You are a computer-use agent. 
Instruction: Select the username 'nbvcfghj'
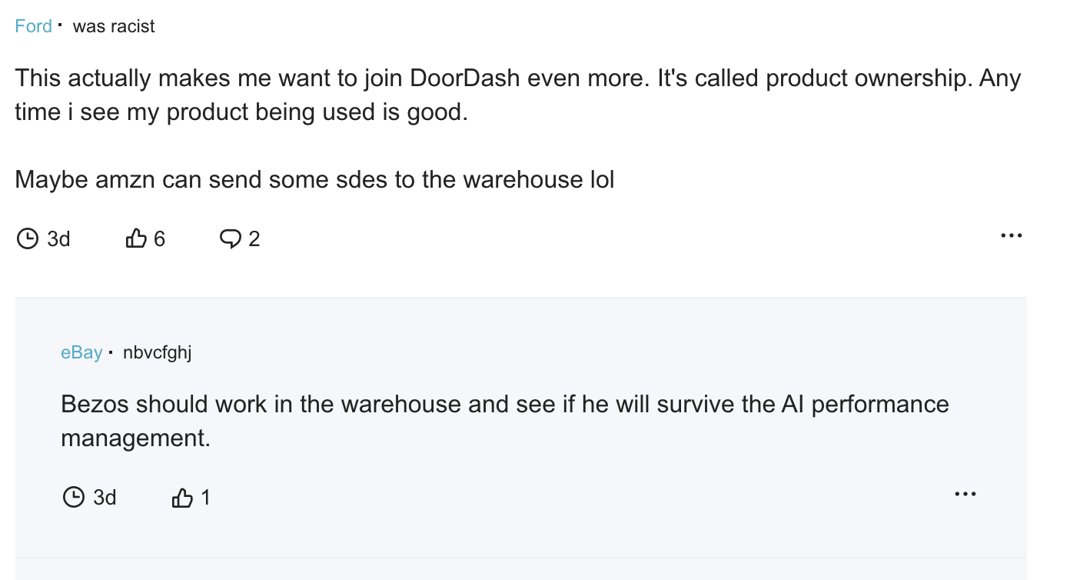pos(157,353)
